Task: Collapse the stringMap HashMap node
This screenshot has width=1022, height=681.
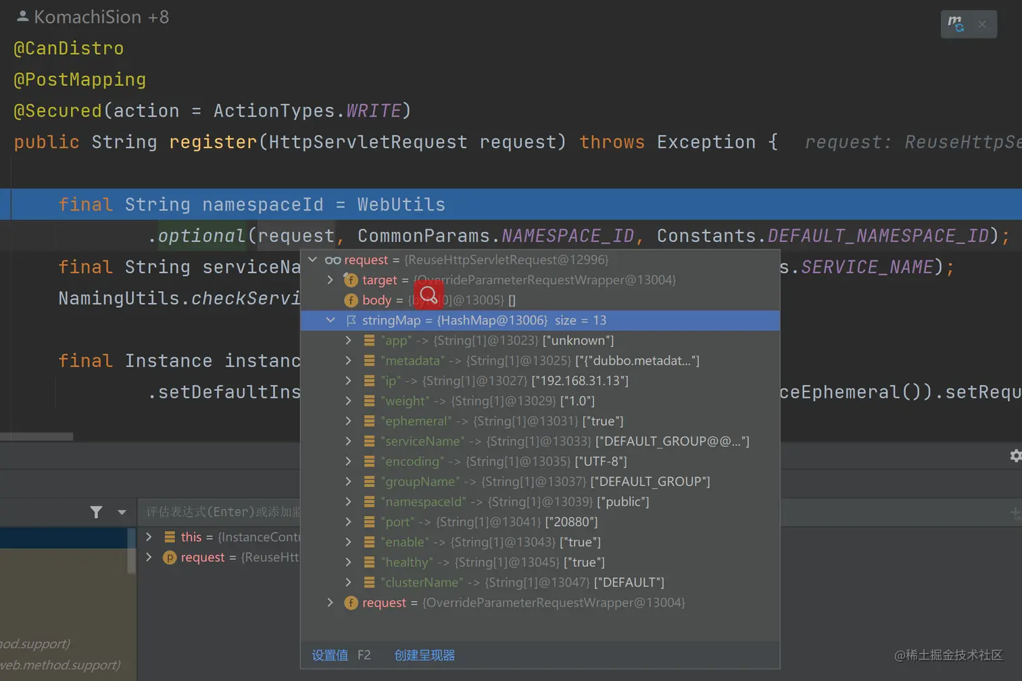Action: coord(331,321)
